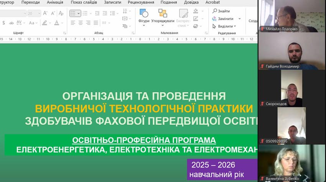Open the Acrobat ribbon tab

pyautogui.click(x=212, y=2)
